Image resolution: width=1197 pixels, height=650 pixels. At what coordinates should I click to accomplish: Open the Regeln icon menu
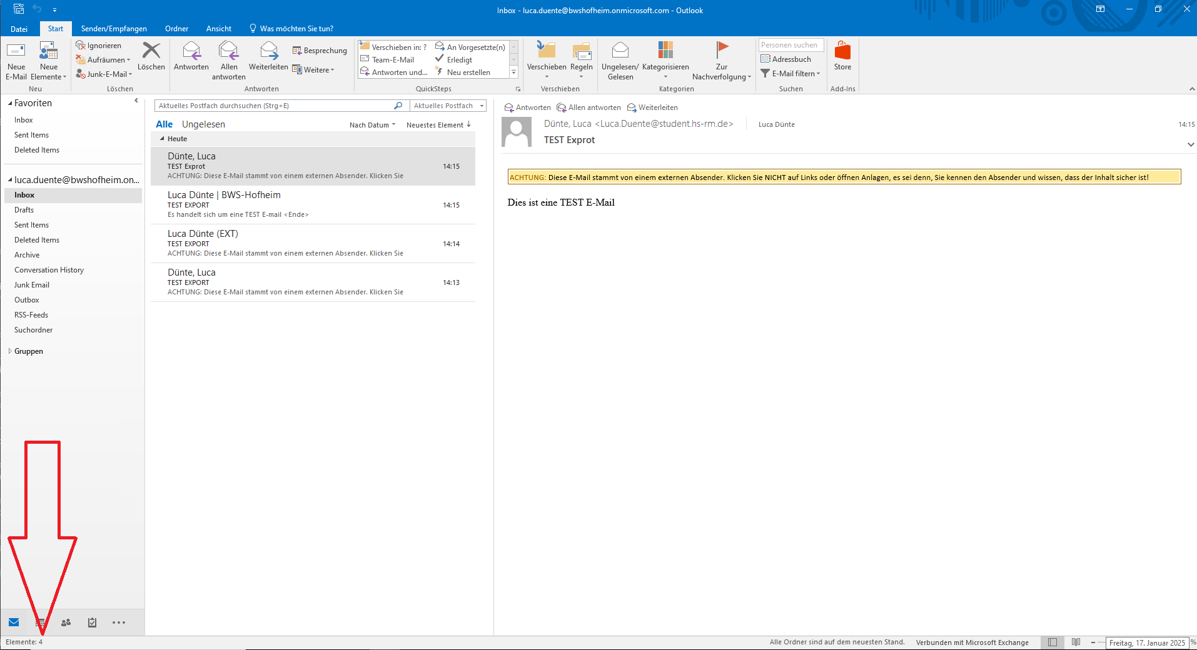pos(582,61)
